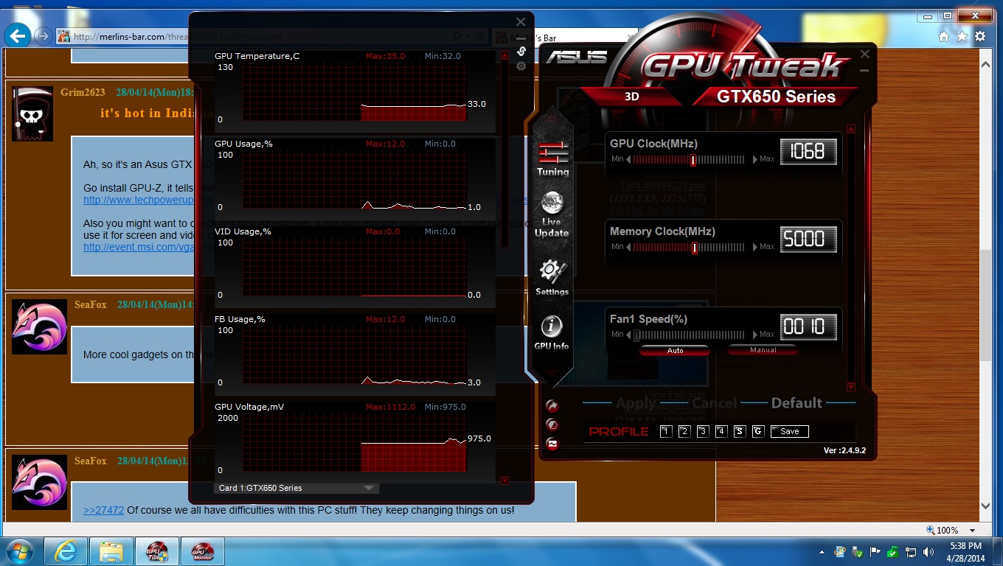Click the GPU Voltage graph area

(x=355, y=442)
